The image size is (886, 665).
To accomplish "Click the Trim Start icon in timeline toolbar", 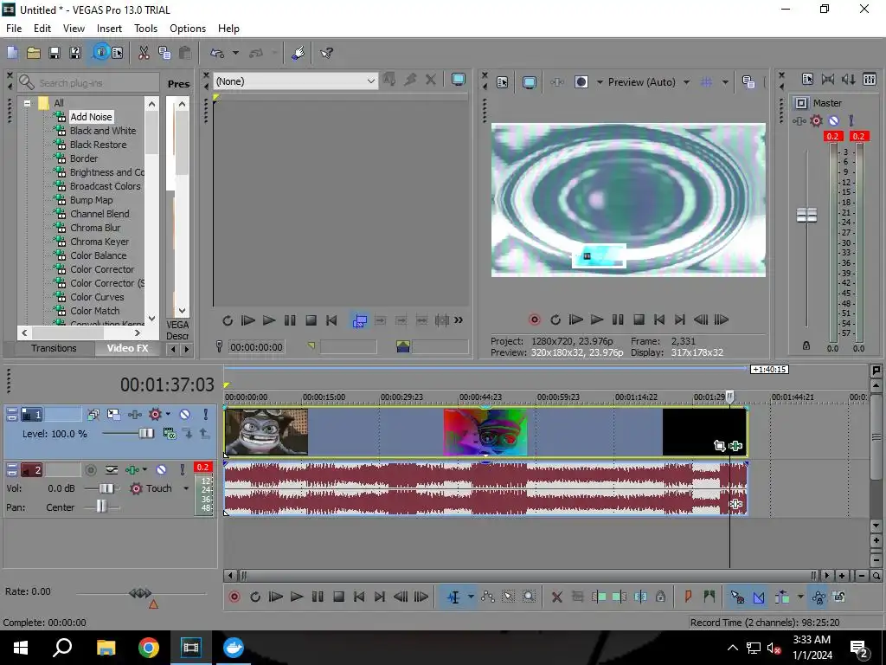I will pyautogui.click(x=599, y=597).
